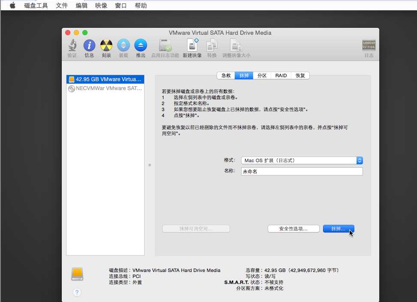The image size is (417, 302).
Task: Switch to Erase (抹掉) tab
Action: (x=244, y=75)
